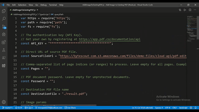Click the Manage gear icon
The width and height of the screenshot is (199, 112).
click(4, 102)
